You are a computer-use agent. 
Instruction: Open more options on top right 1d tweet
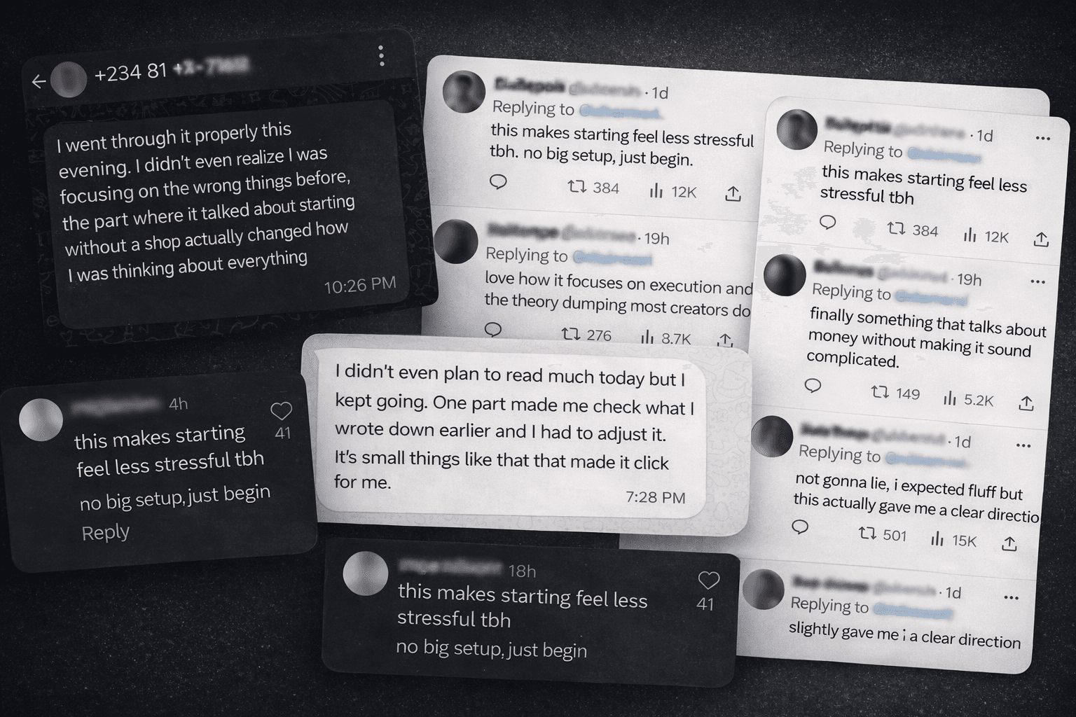pyautogui.click(x=1042, y=139)
